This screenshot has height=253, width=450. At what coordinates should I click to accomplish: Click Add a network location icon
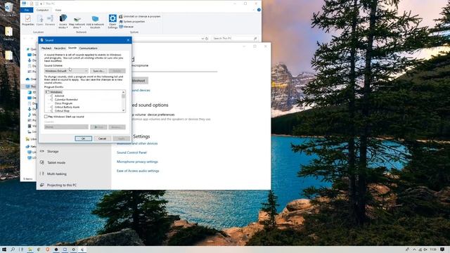95,22
